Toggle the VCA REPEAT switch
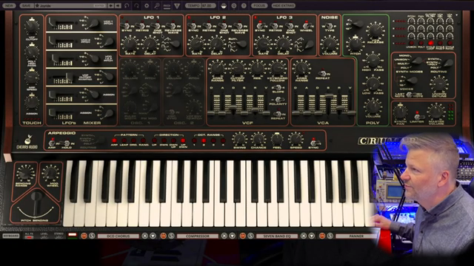474x266 pixels. (323, 74)
